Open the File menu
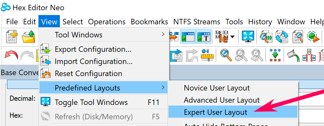Image resolution: width=324 pixels, height=126 pixels. (12, 22)
